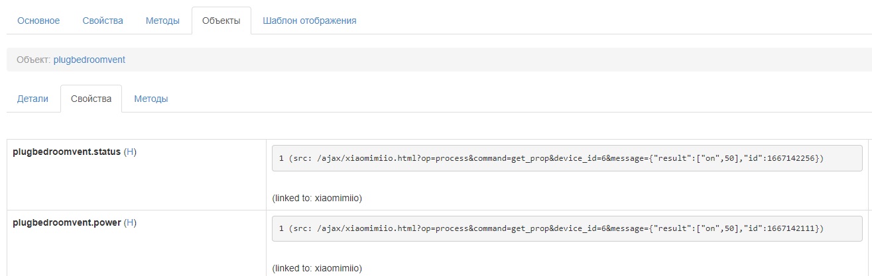
Task: Click the plugbedroomvent.power property name
Action: point(66,222)
